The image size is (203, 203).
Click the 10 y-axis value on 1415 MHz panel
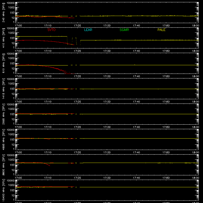click(13, 94)
